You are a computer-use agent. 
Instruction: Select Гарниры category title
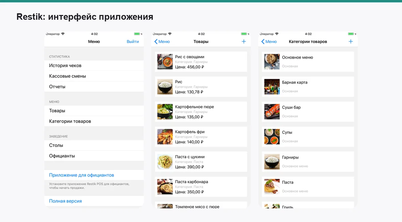pyautogui.click(x=290, y=157)
